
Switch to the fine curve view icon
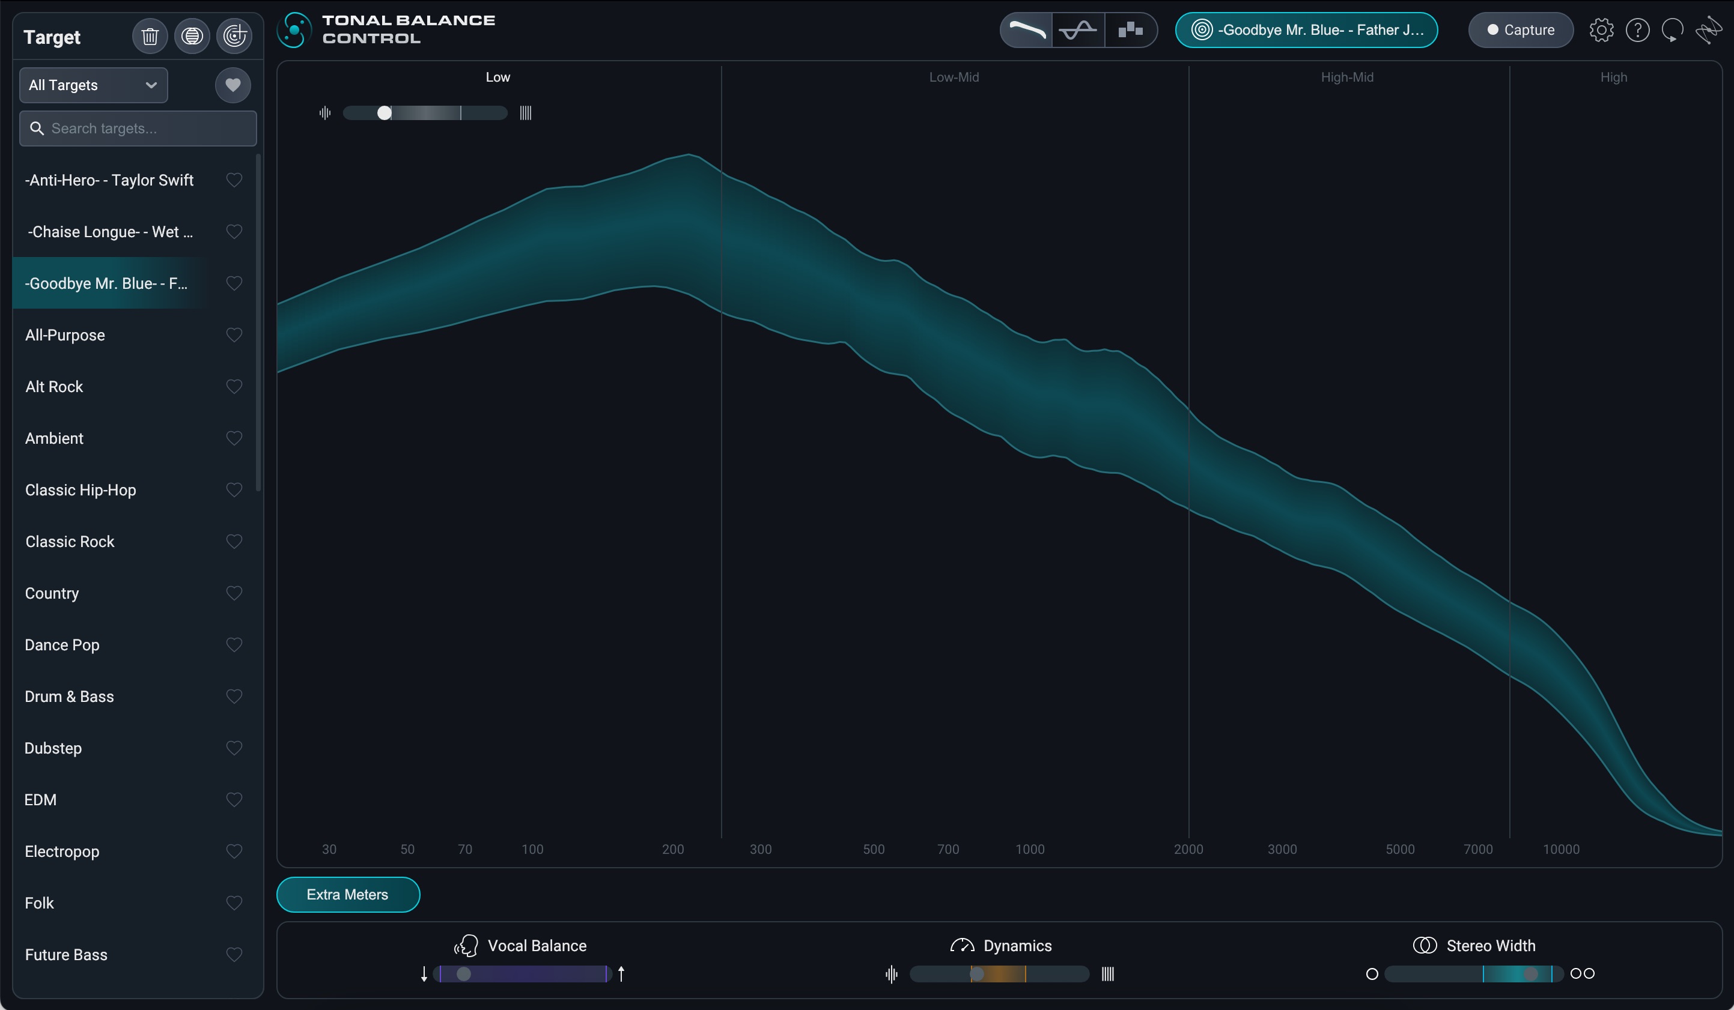(1078, 30)
